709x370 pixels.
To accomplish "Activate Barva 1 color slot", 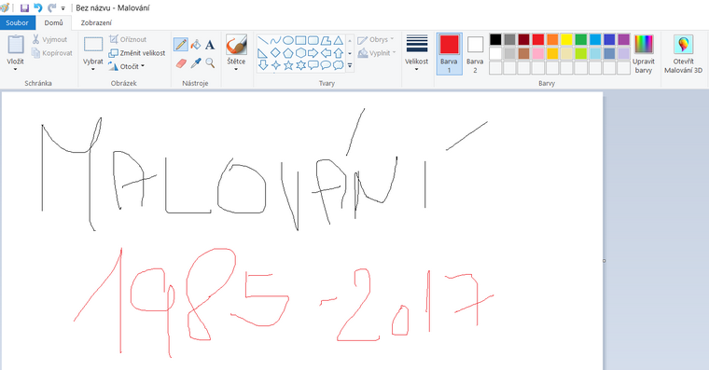I will (449, 53).
